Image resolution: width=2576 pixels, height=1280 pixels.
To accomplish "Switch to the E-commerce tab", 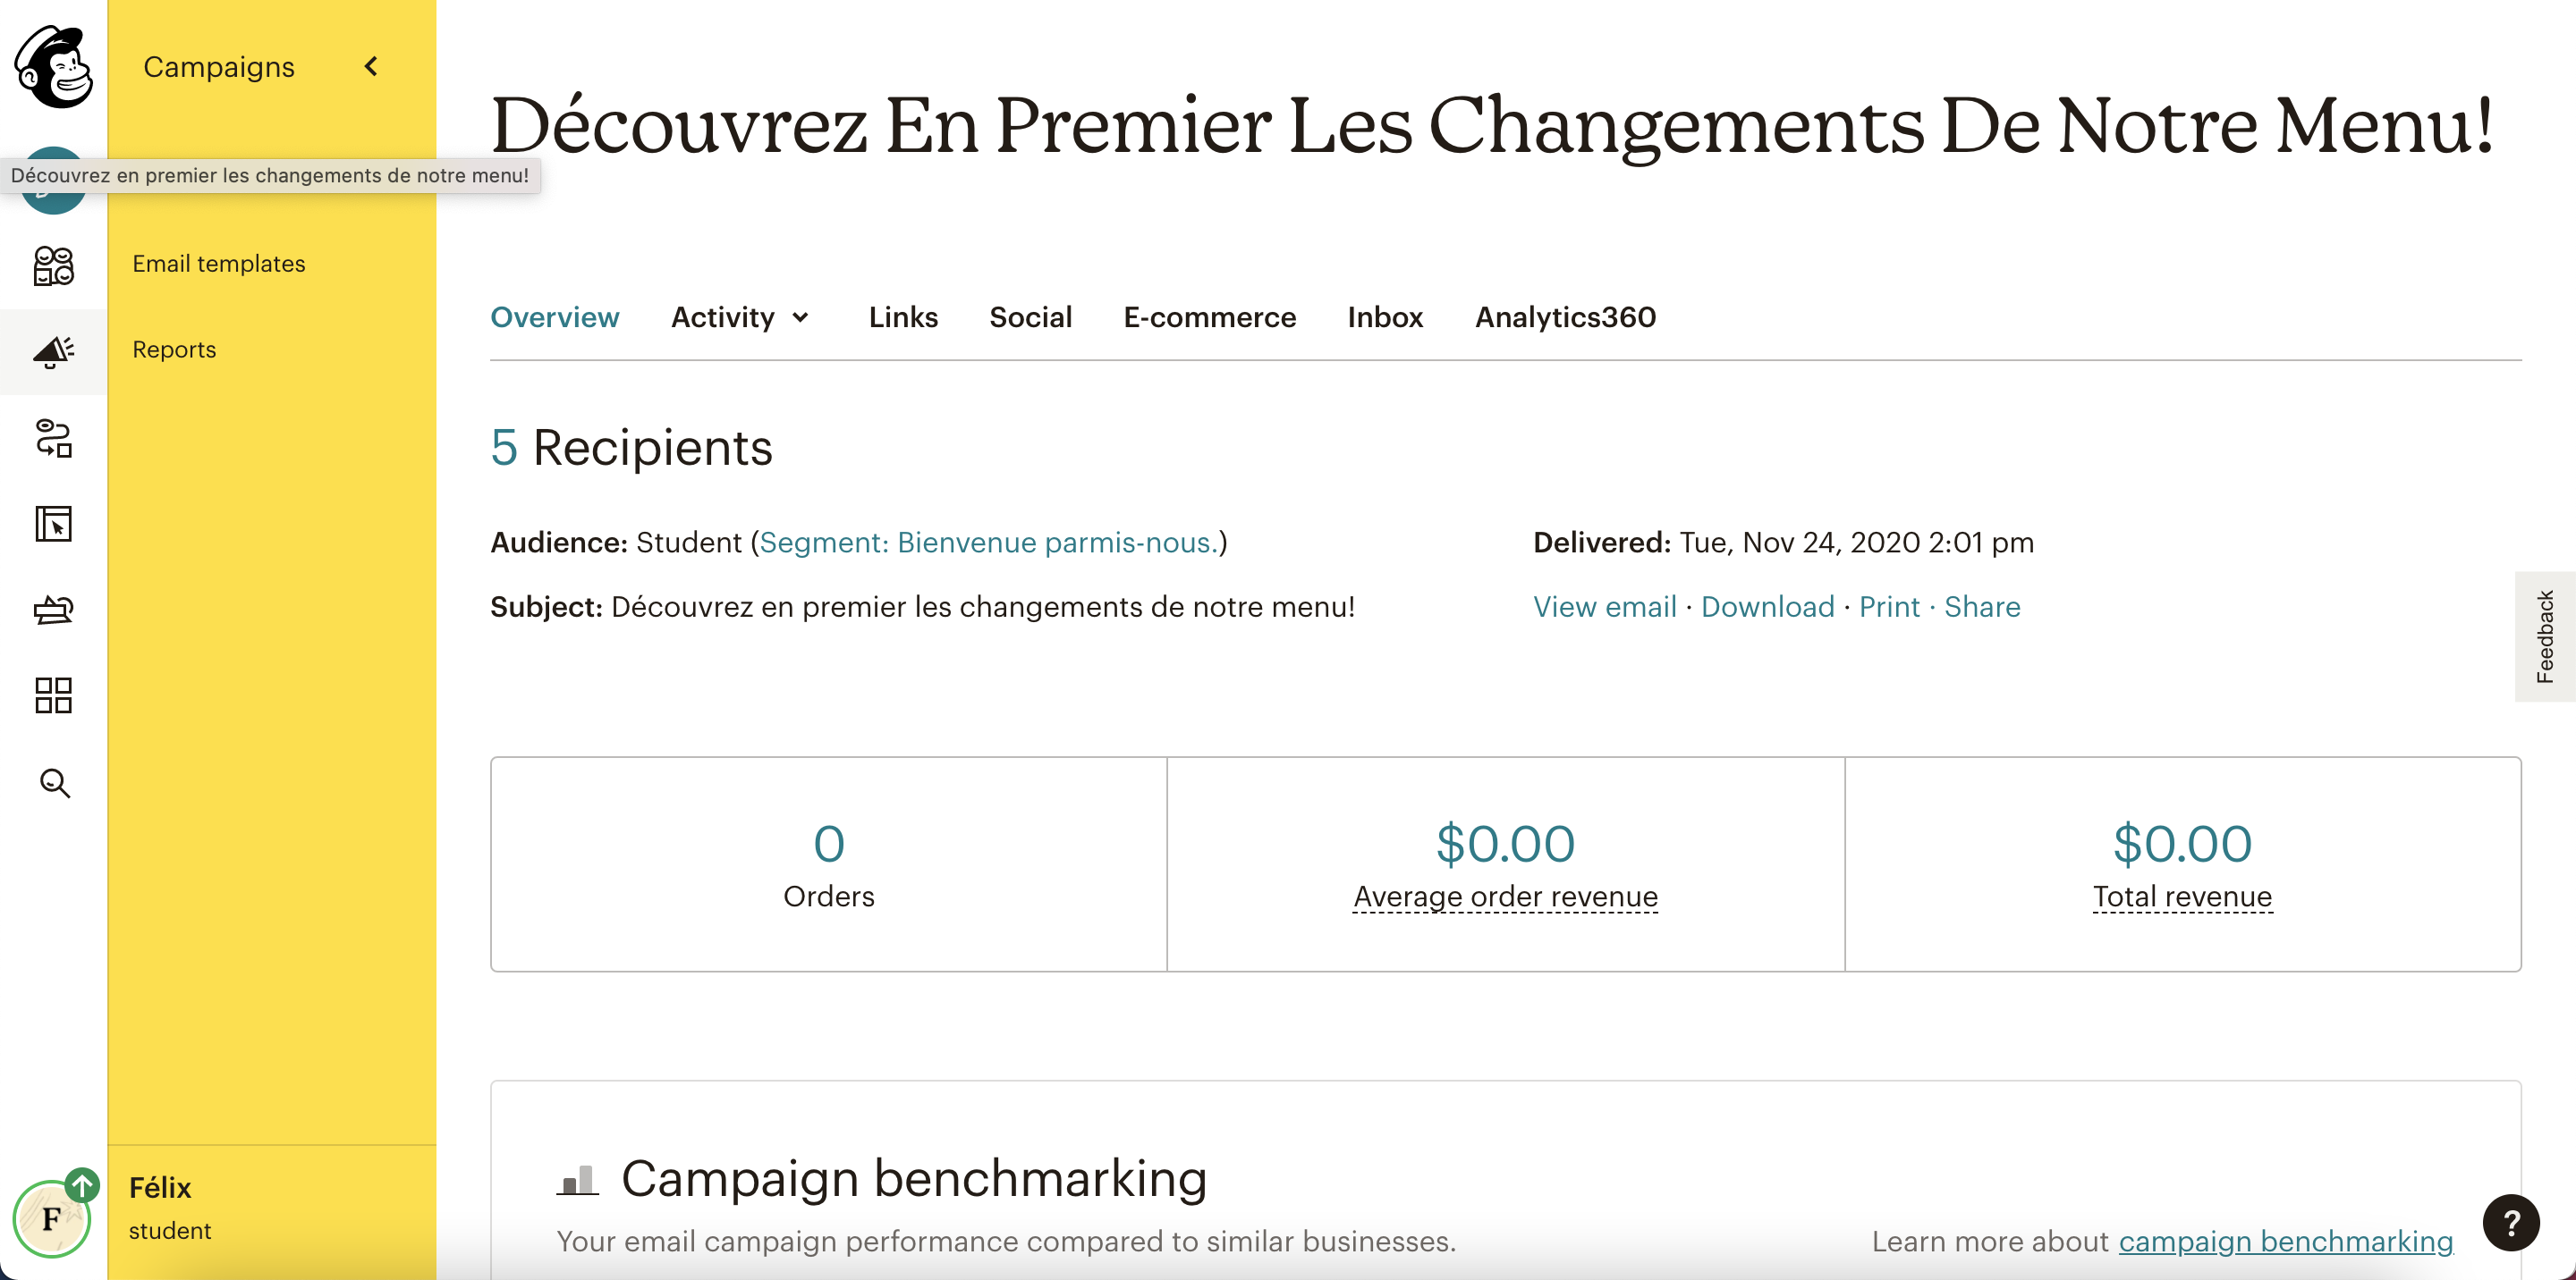I will point(1209,317).
